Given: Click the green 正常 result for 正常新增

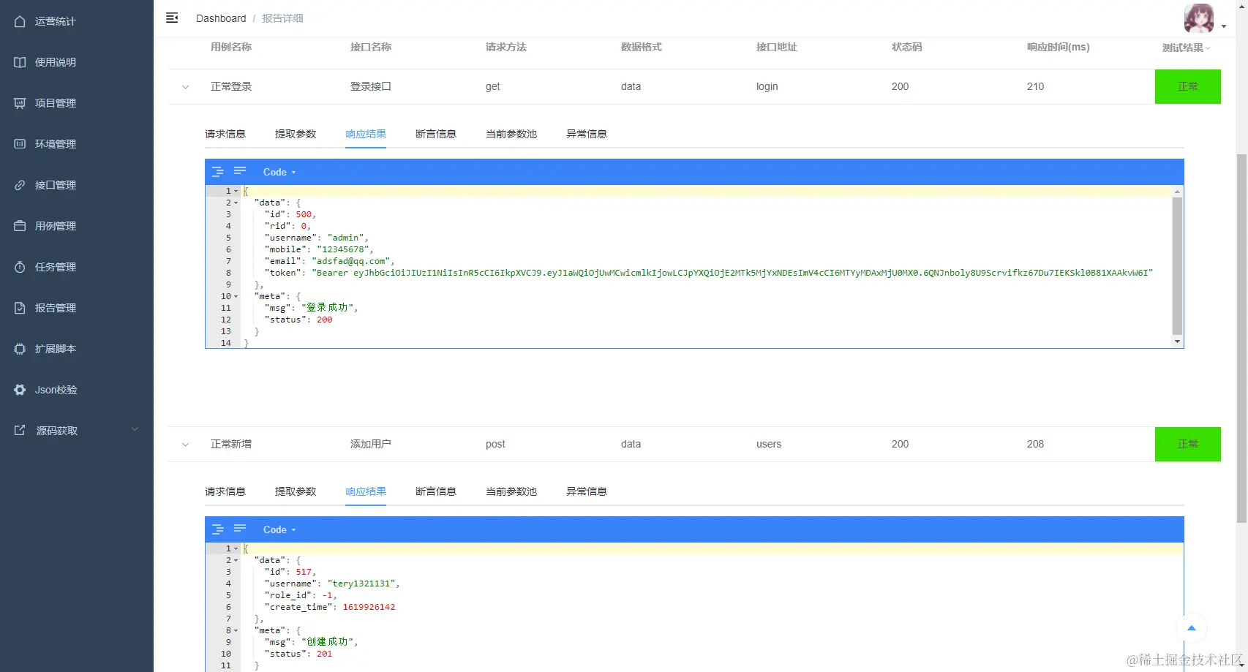Looking at the screenshot, I should coord(1188,444).
